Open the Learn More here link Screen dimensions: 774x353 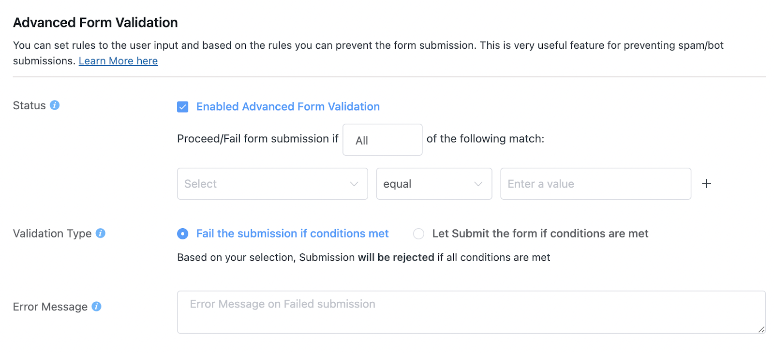pos(118,61)
